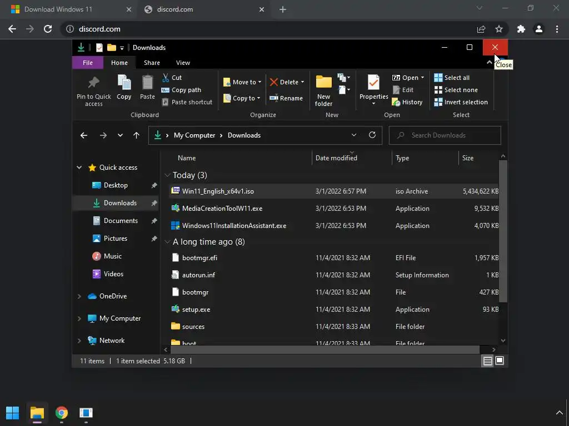Switch to Share ribbon tab
The image size is (569, 426).
[152, 63]
